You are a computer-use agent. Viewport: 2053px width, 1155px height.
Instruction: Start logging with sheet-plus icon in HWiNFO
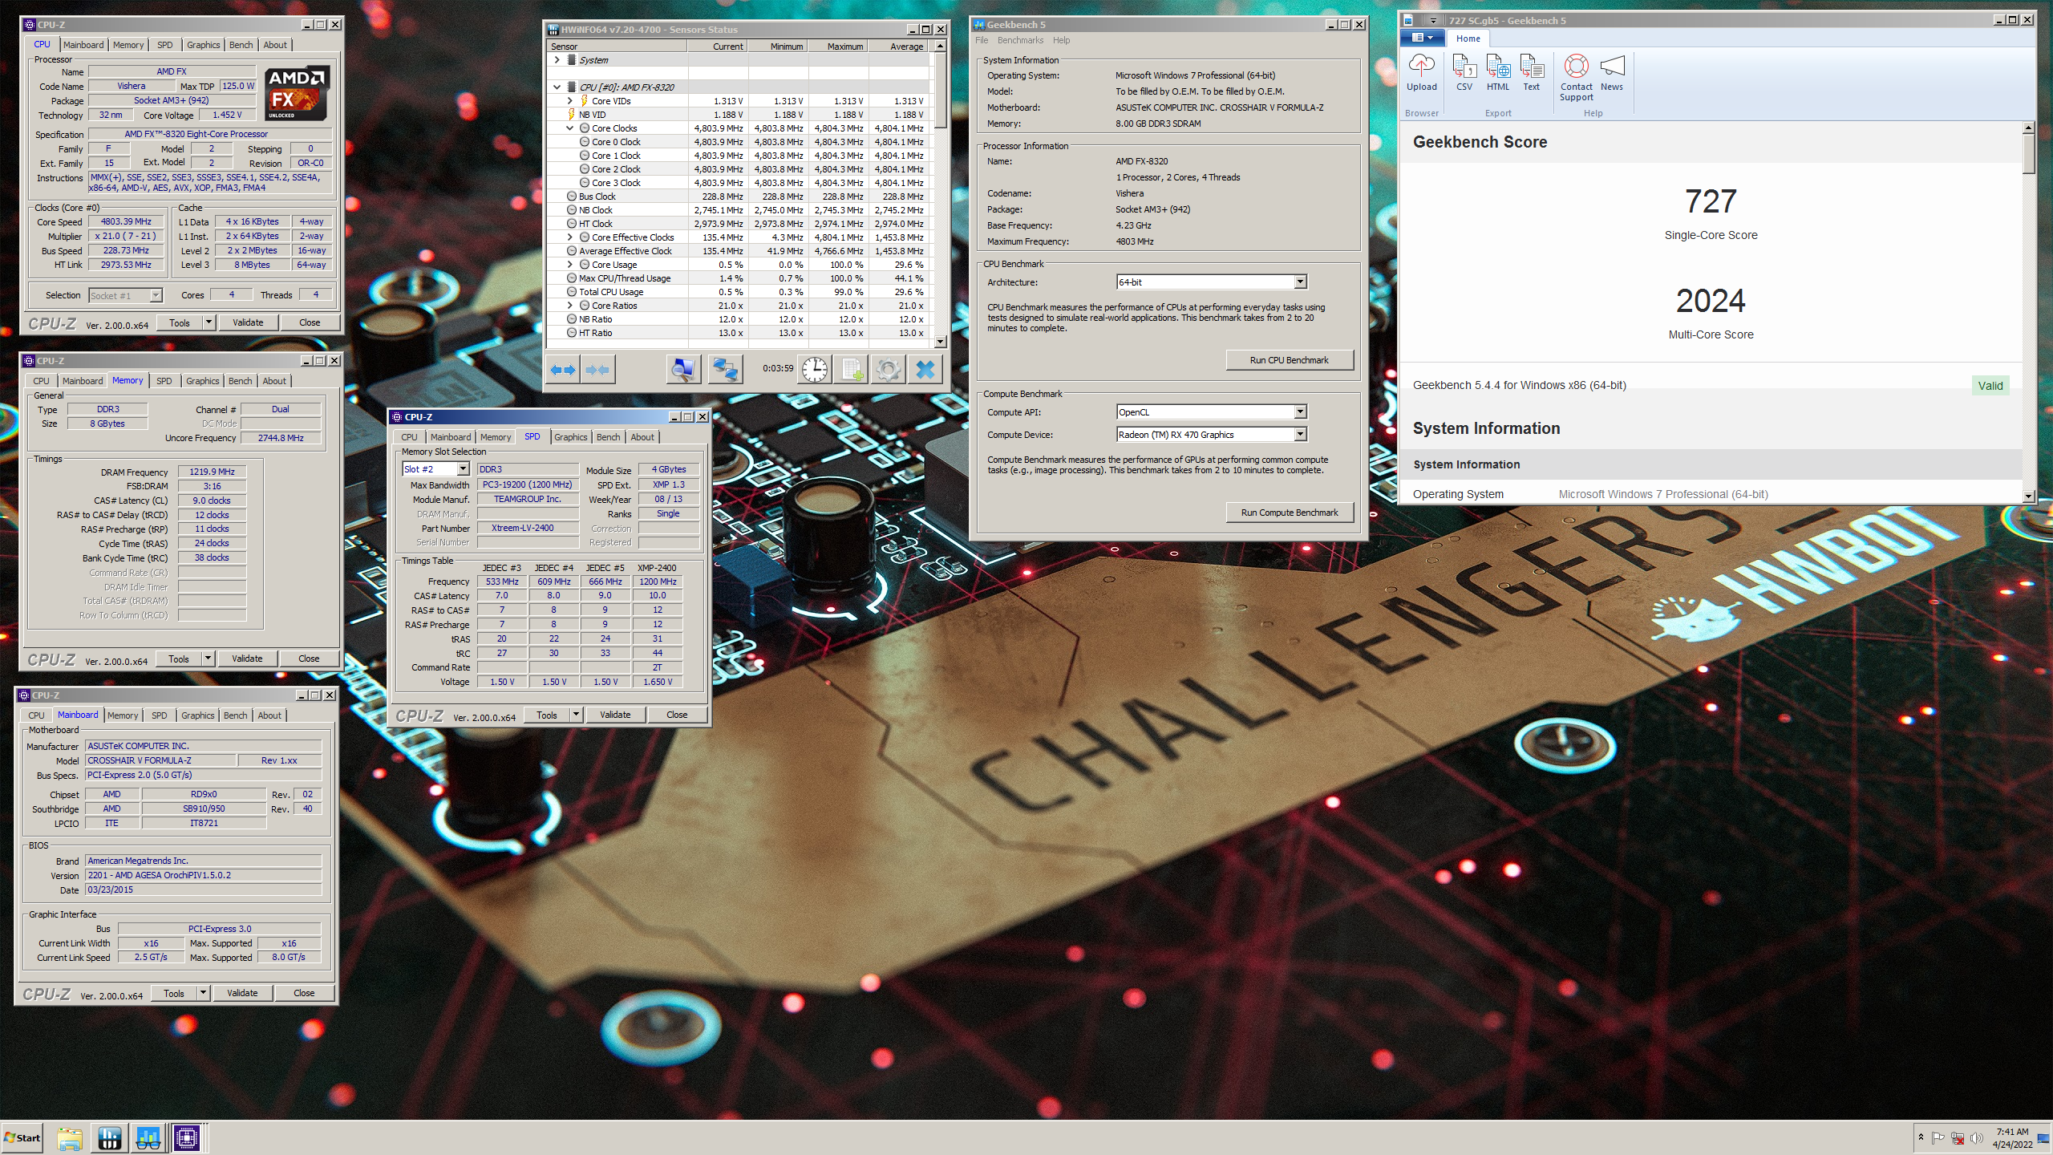pos(852,369)
